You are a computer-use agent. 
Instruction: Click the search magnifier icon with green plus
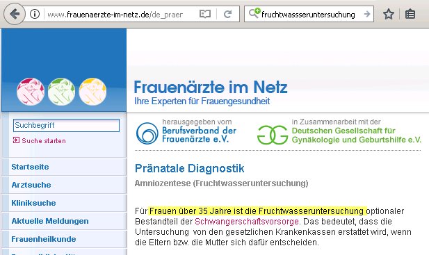pyautogui.click(x=254, y=13)
